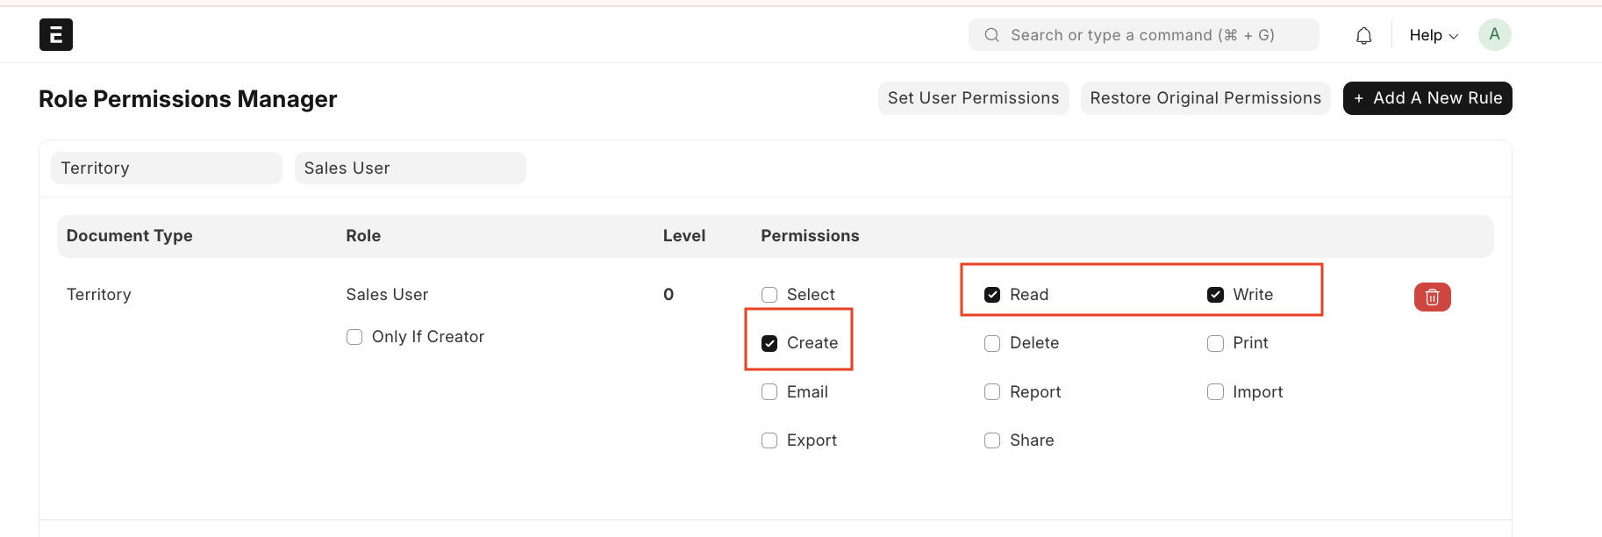Click Set User Permissions button
The width and height of the screenshot is (1602, 537).
[973, 98]
